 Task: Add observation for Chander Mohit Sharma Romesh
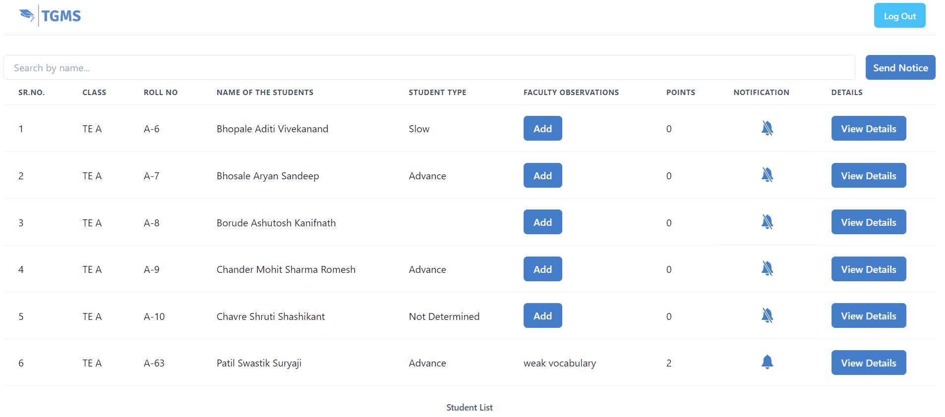(x=542, y=269)
